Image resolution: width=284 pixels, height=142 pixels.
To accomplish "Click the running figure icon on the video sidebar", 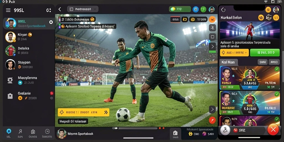I will [212, 28].
